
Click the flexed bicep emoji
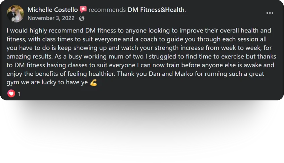pyautogui.click(x=93, y=83)
